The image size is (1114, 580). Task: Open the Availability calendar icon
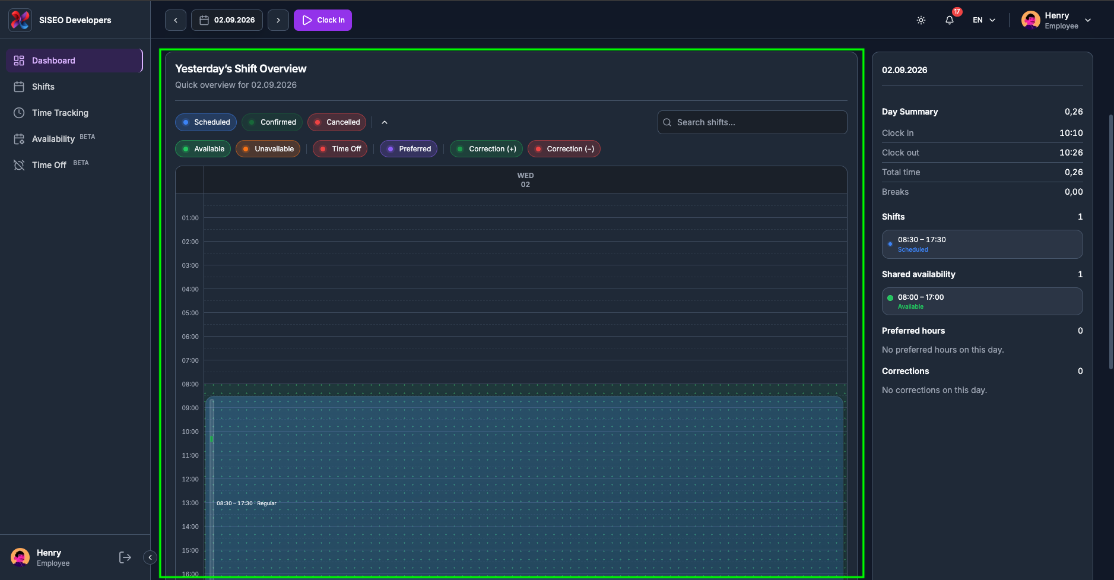coord(19,139)
